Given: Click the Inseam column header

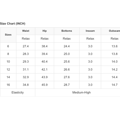Looking at the screenshot, I should [x=90, y=31].
